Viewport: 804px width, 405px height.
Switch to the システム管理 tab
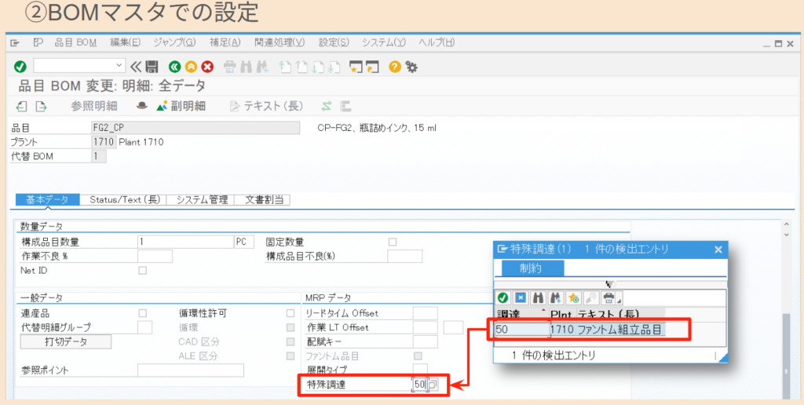(201, 200)
